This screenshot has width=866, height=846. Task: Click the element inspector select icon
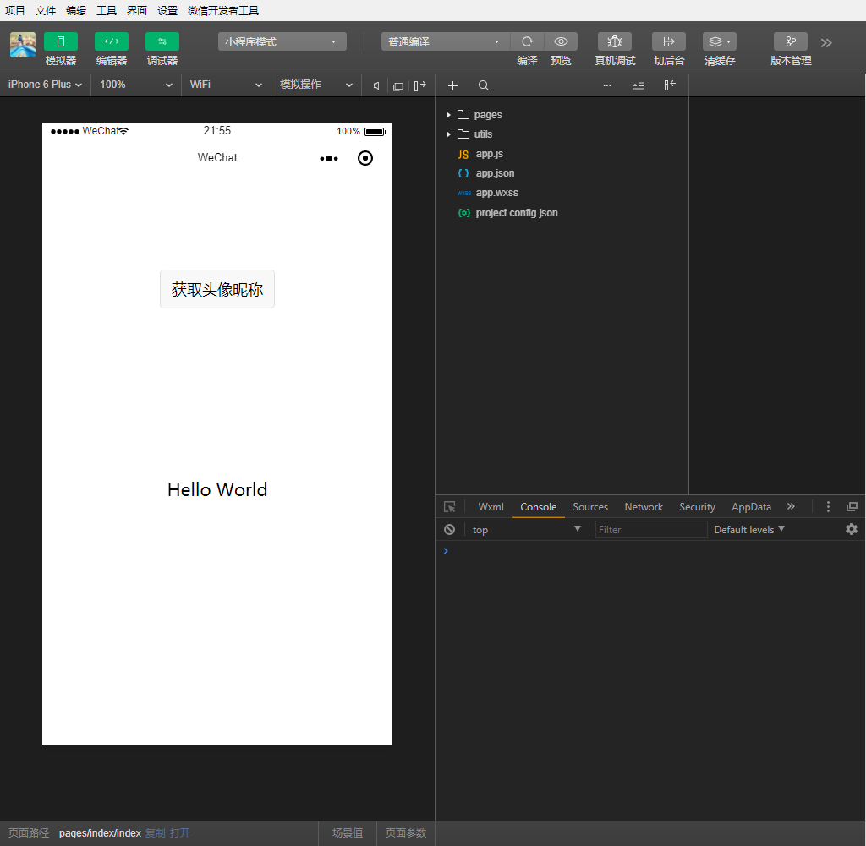450,506
